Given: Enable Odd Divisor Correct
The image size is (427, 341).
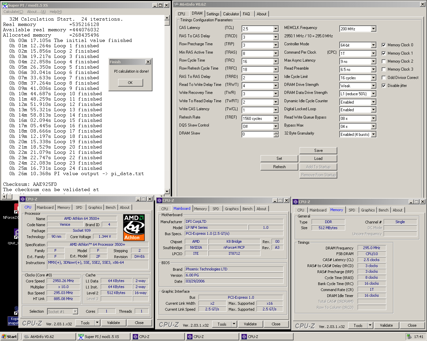Looking at the screenshot, I should 384,78.
